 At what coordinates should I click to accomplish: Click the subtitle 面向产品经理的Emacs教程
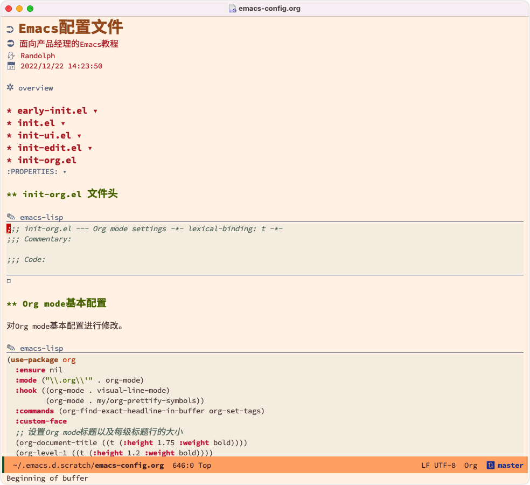tap(69, 44)
